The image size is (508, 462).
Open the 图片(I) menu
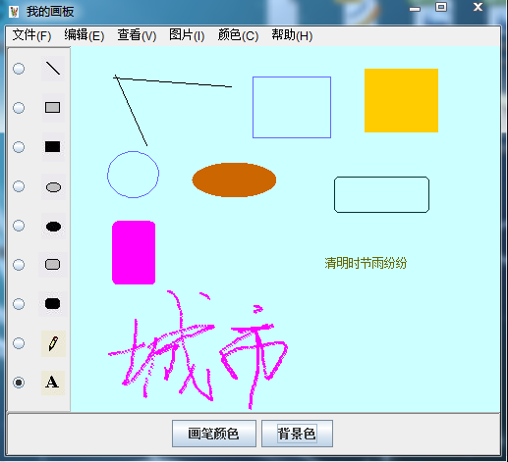pos(187,35)
